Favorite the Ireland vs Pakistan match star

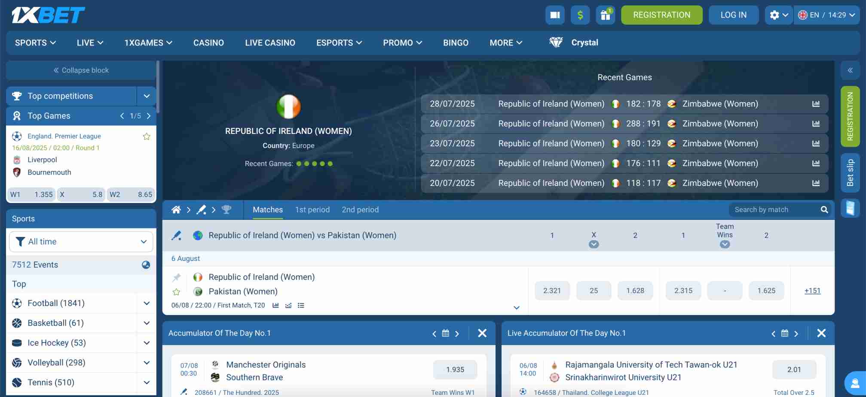click(x=176, y=292)
